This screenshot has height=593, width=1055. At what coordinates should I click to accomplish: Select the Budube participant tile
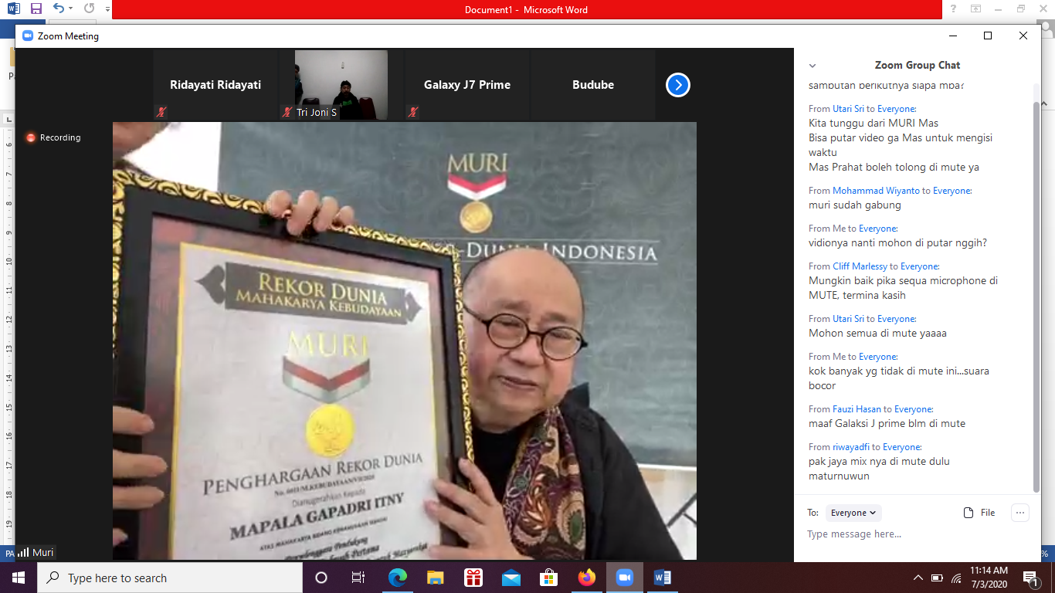[593, 85]
